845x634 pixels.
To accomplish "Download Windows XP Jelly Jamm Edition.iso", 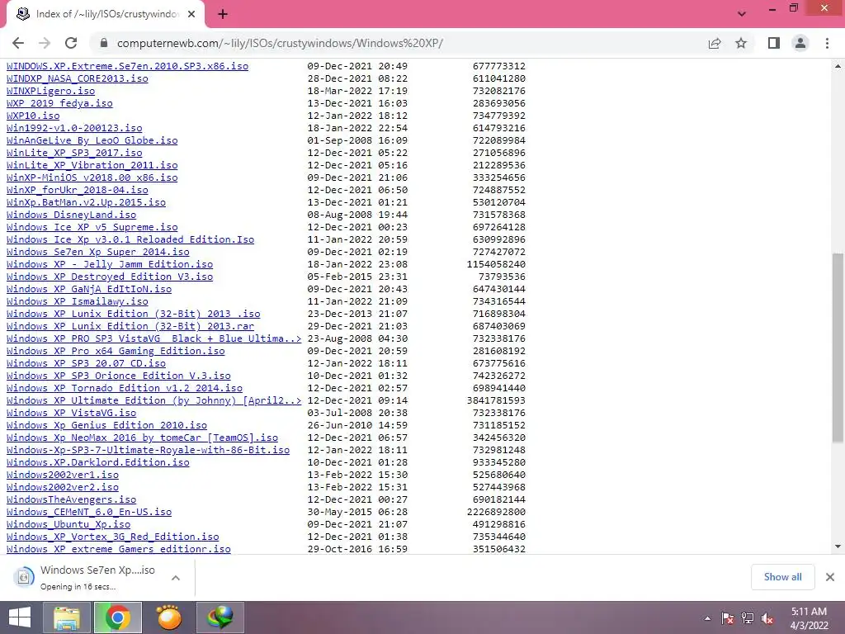I will [x=110, y=265].
